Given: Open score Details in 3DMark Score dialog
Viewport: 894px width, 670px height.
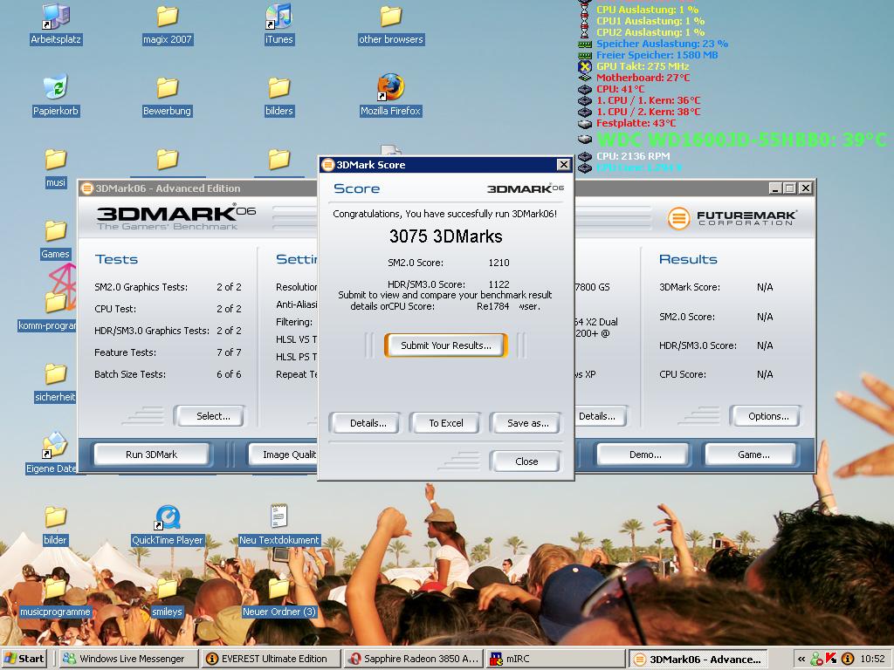Looking at the screenshot, I should (368, 423).
